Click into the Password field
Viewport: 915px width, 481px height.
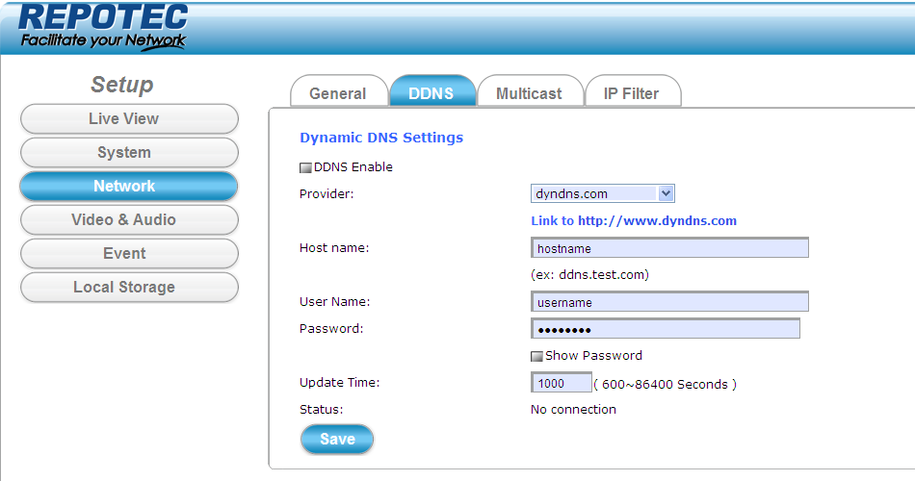pyautogui.click(x=665, y=329)
